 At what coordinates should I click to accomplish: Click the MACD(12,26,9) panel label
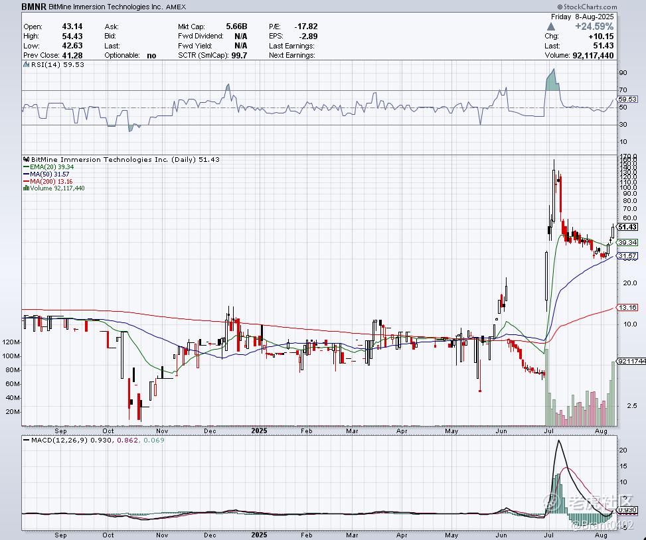pyautogui.click(x=59, y=440)
